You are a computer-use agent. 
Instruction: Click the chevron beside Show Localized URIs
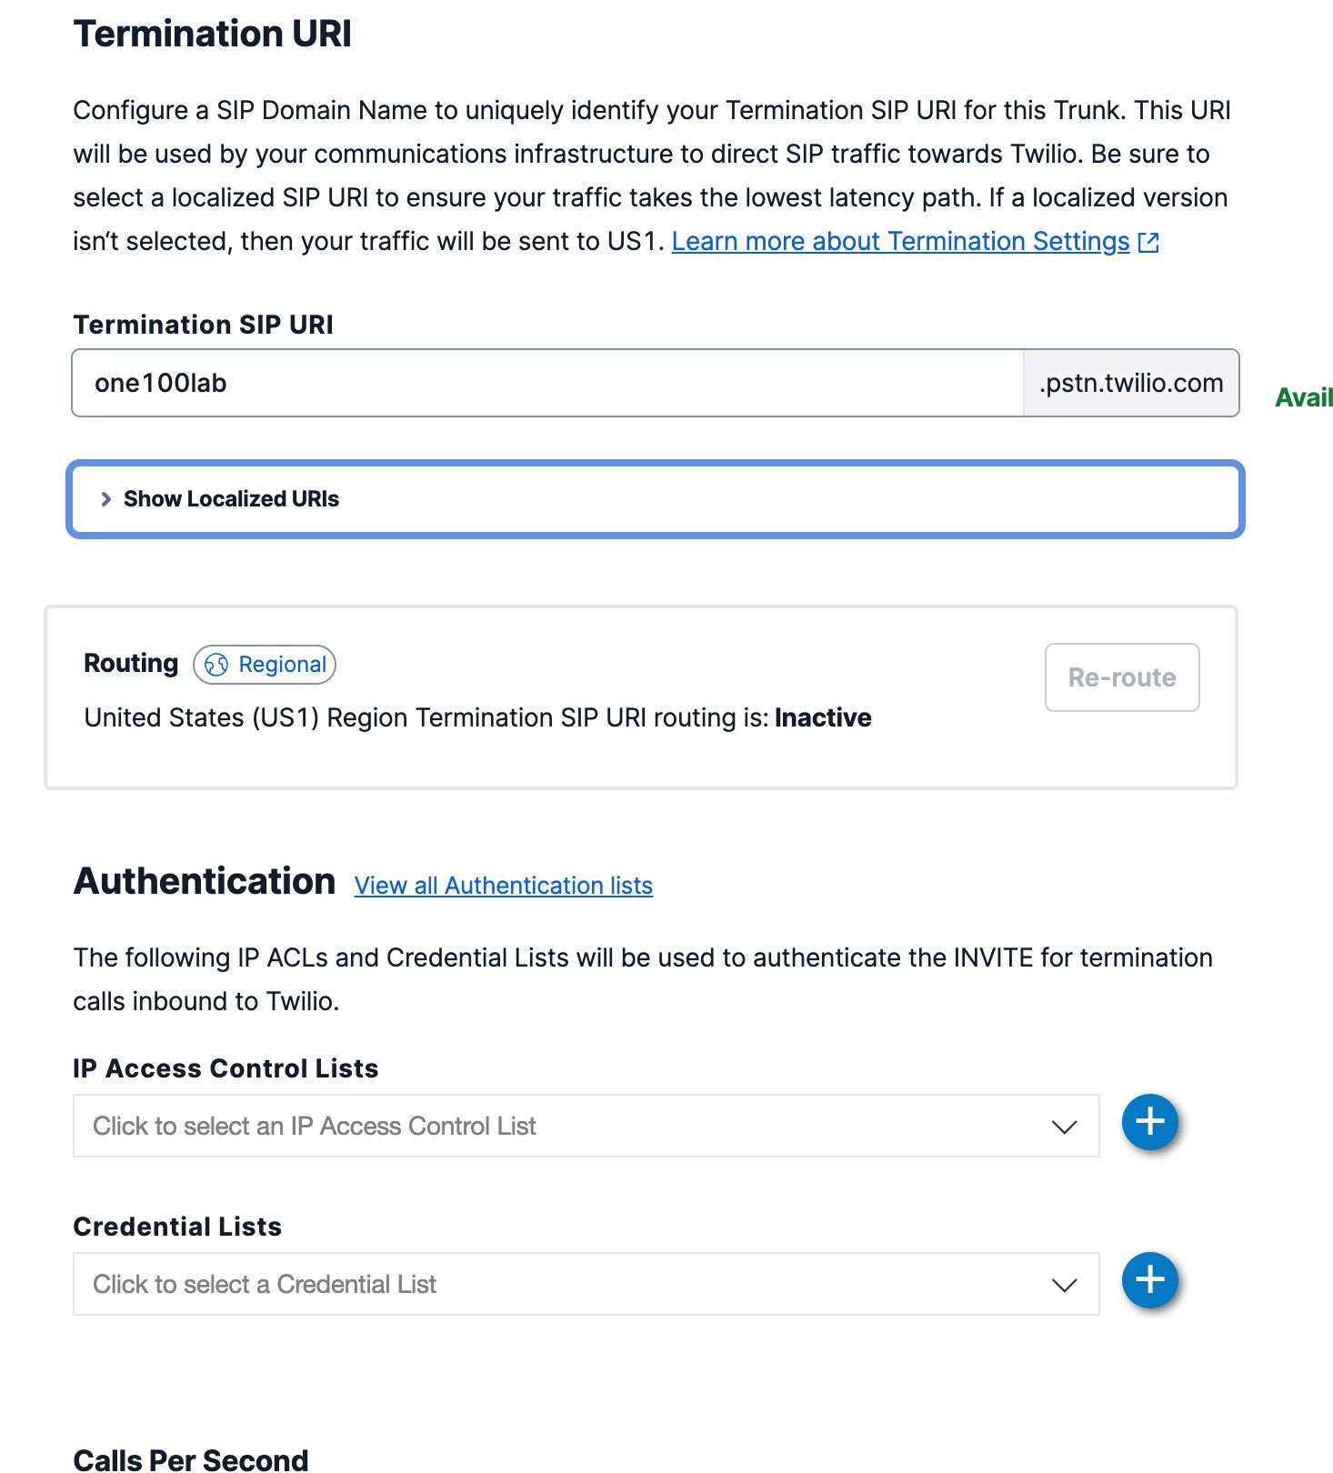pos(106,499)
